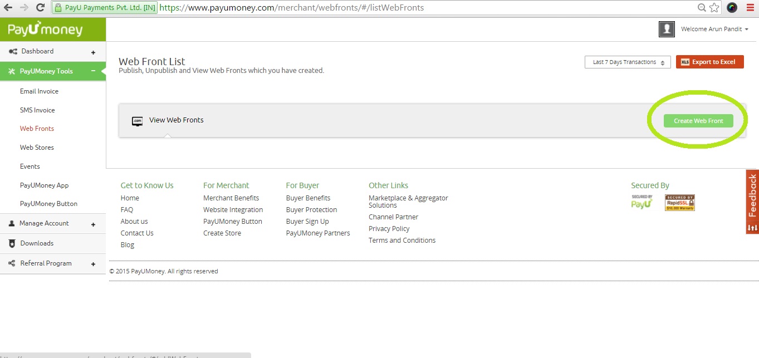759x358 pixels.
Task: Click the PayUmoney logo
Action: 45,30
